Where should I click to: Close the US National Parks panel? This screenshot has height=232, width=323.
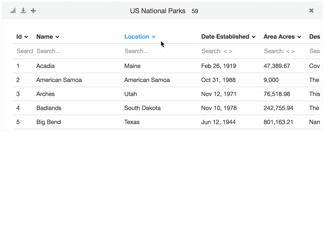pos(311,11)
